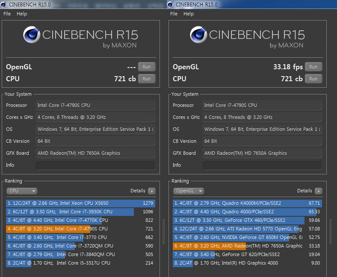Select ranking row Intel Xeon CPU X5650
This screenshot has width=337, height=277.
(x=80, y=203)
